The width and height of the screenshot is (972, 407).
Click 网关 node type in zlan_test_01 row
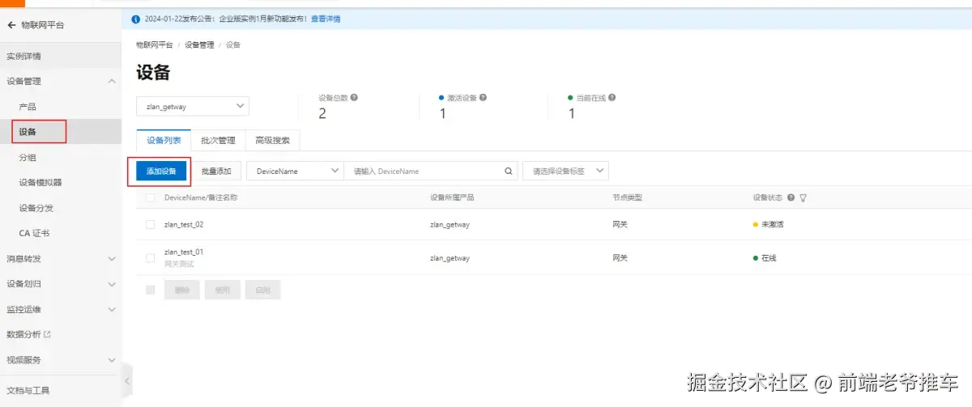tap(620, 258)
